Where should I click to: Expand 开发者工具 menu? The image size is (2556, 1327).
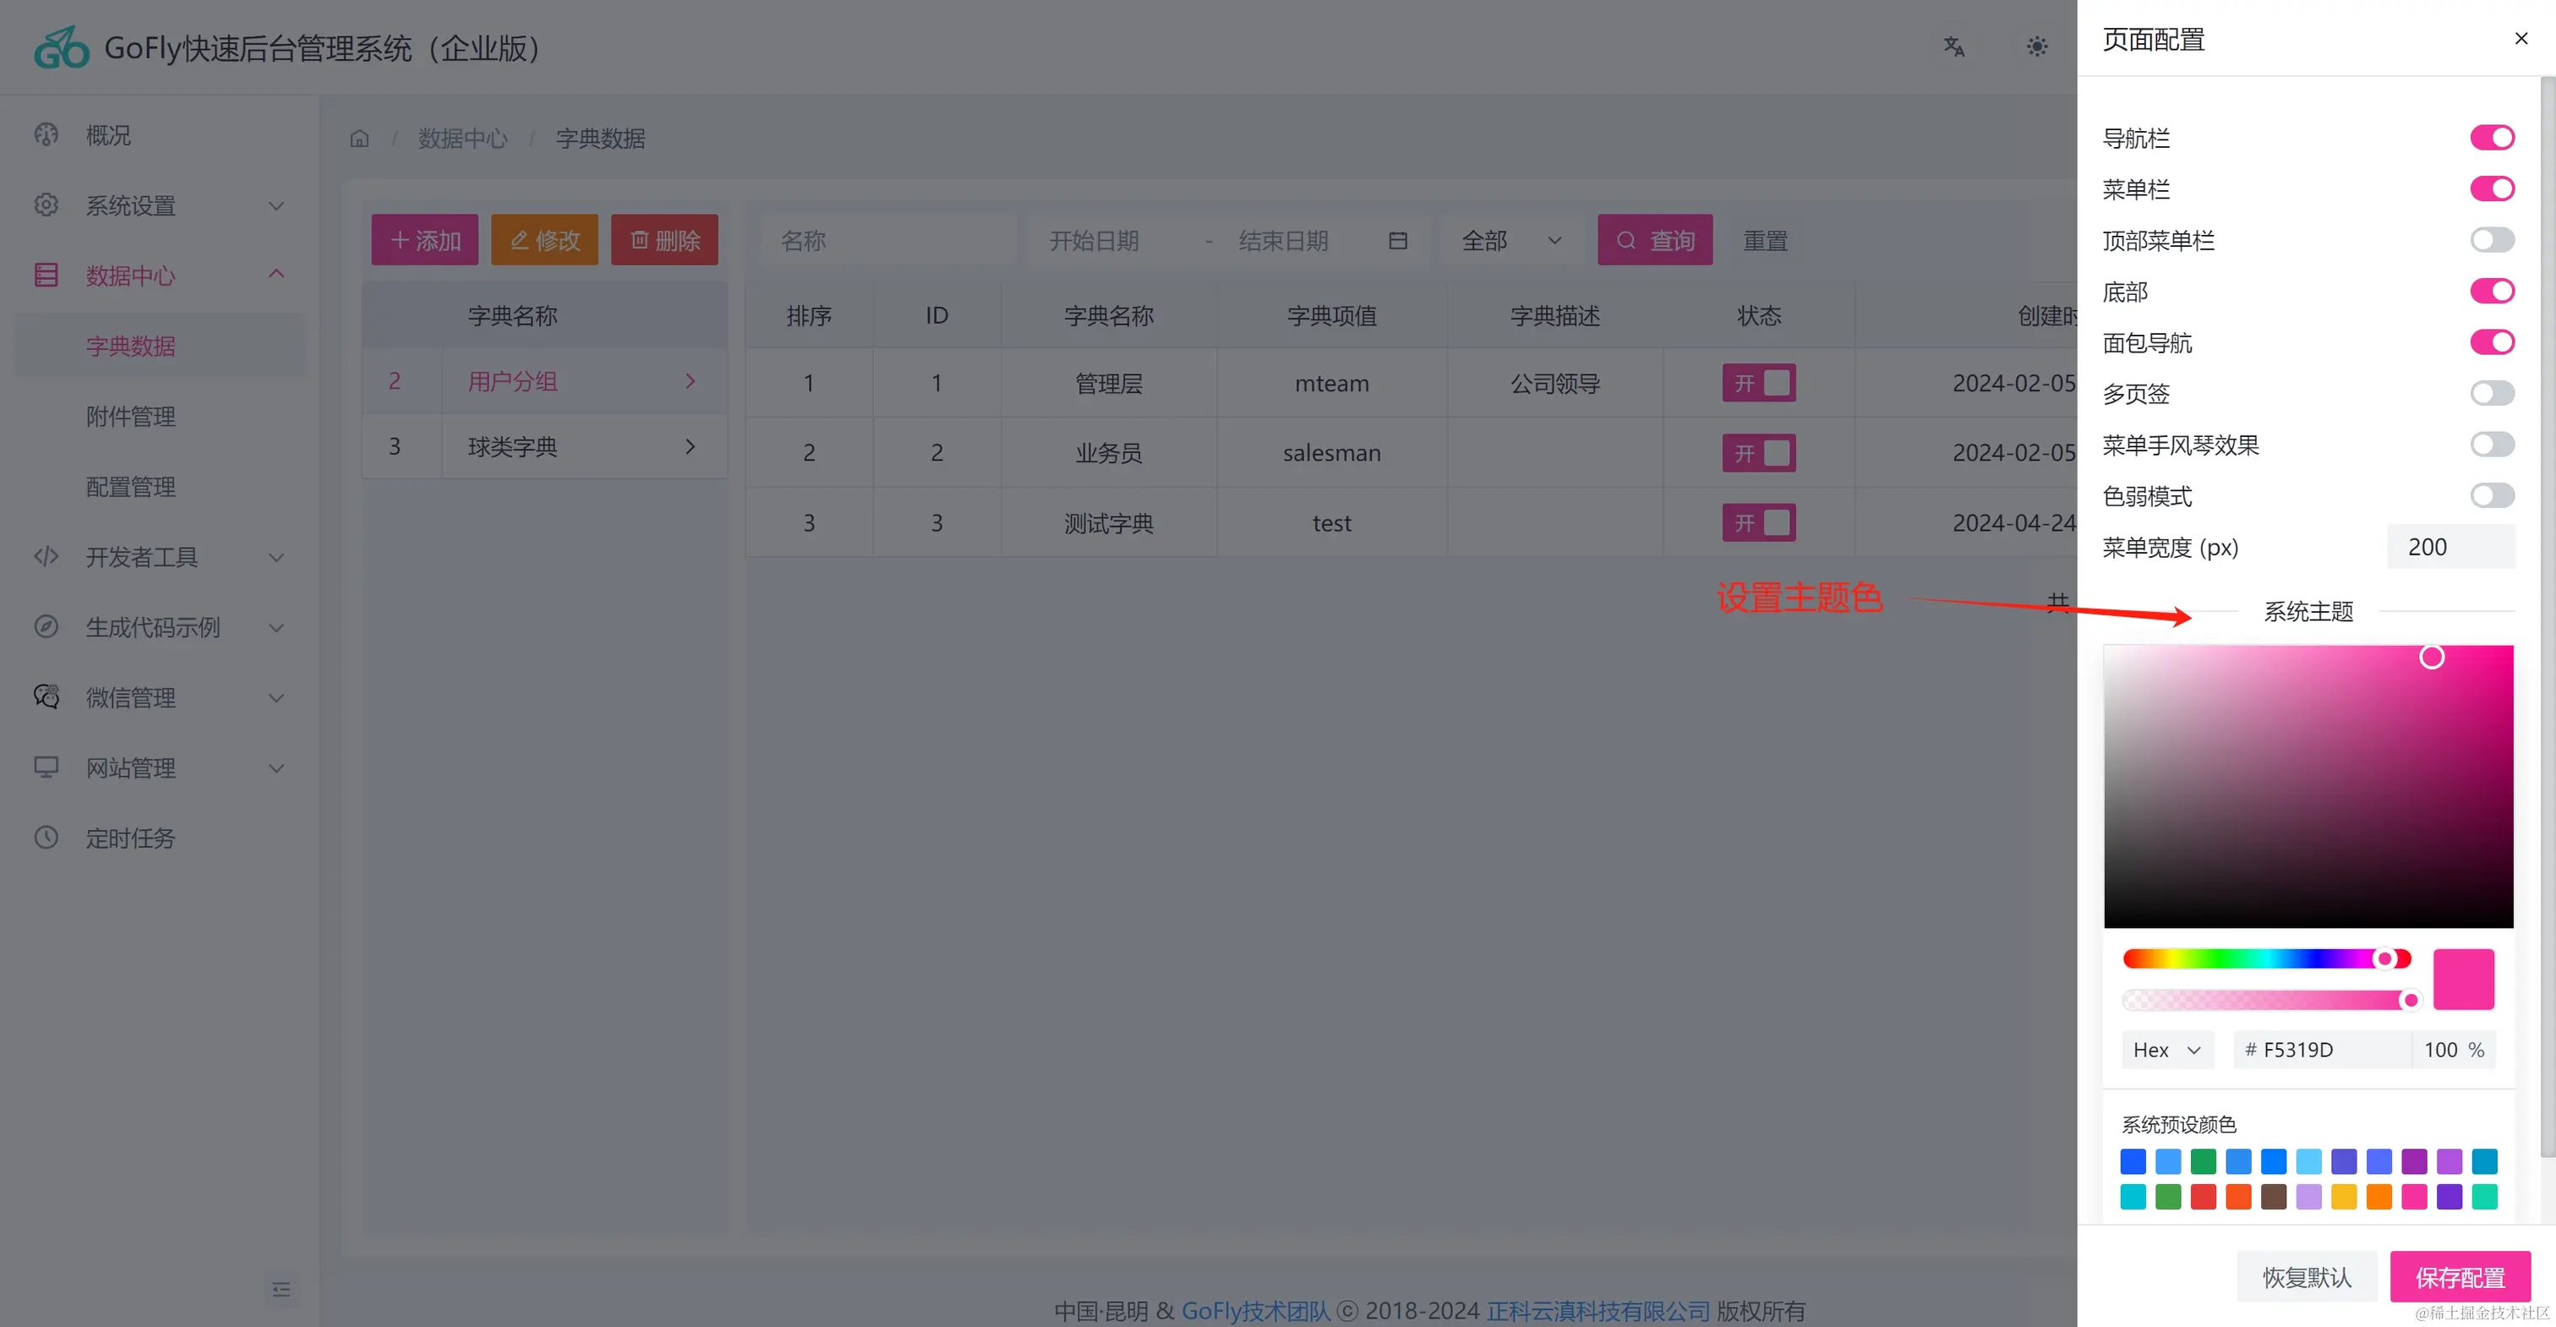[277, 557]
